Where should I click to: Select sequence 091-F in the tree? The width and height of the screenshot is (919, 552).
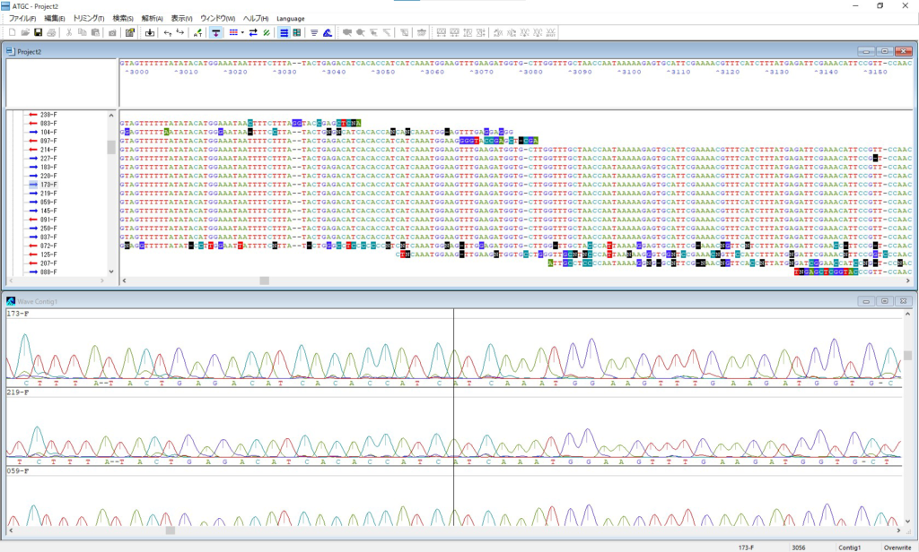click(x=48, y=220)
